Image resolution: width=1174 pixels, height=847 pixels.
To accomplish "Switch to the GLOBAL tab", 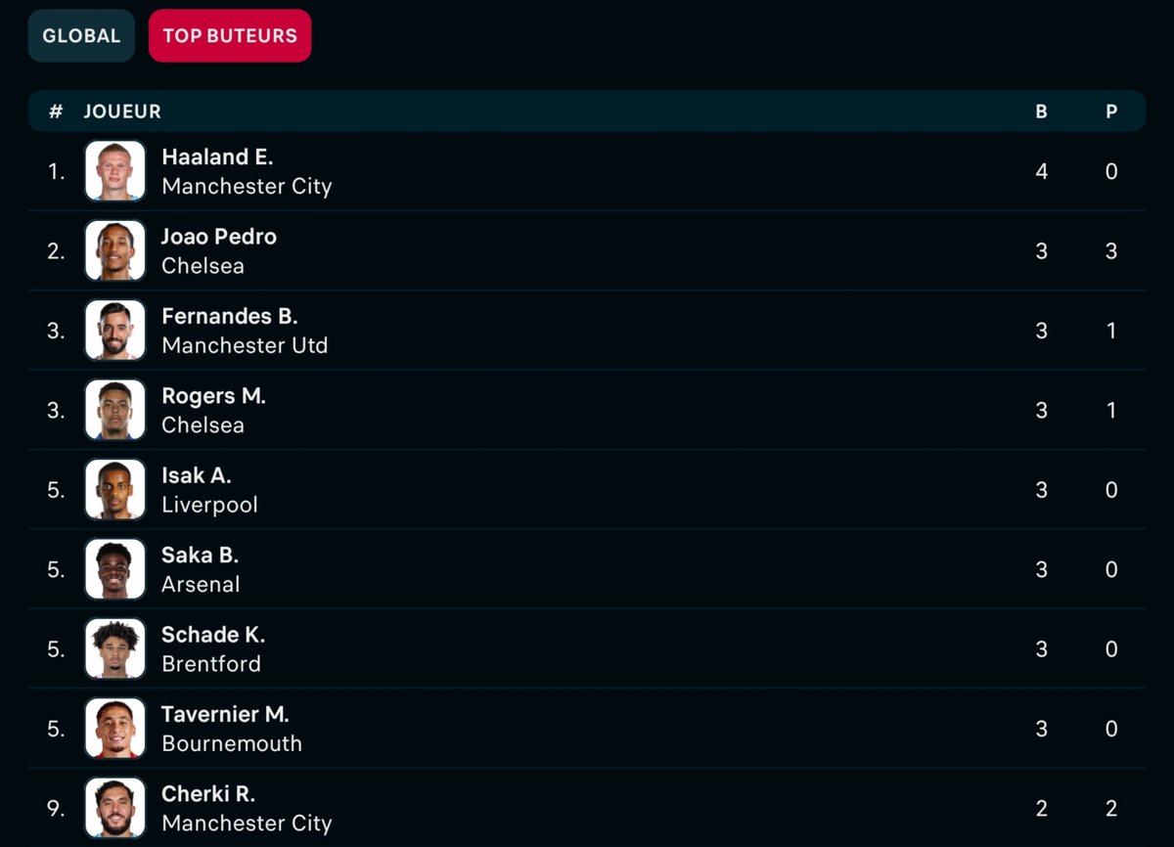I will [81, 36].
